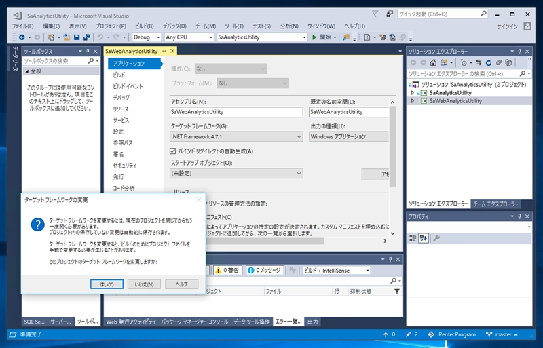Screen dimensions: 543x348
Task: Click Sync with Active Document arrows icon
Action: 479,62
